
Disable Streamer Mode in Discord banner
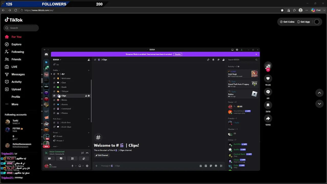pyautogui.click(x=178, y=54)
